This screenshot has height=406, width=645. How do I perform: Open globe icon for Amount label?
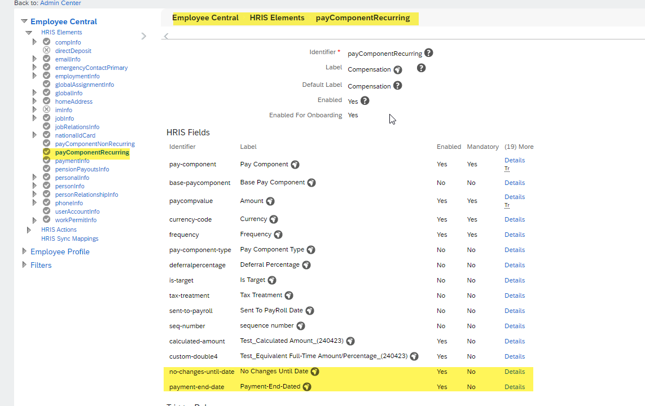(x=270, y=201)
